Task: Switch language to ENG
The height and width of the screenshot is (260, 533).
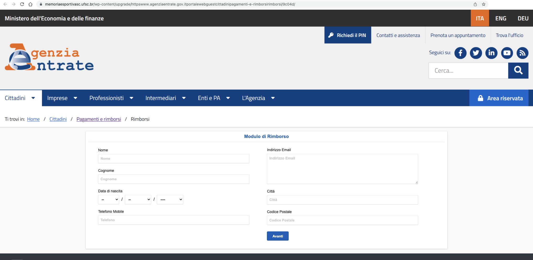Action: 501,18
